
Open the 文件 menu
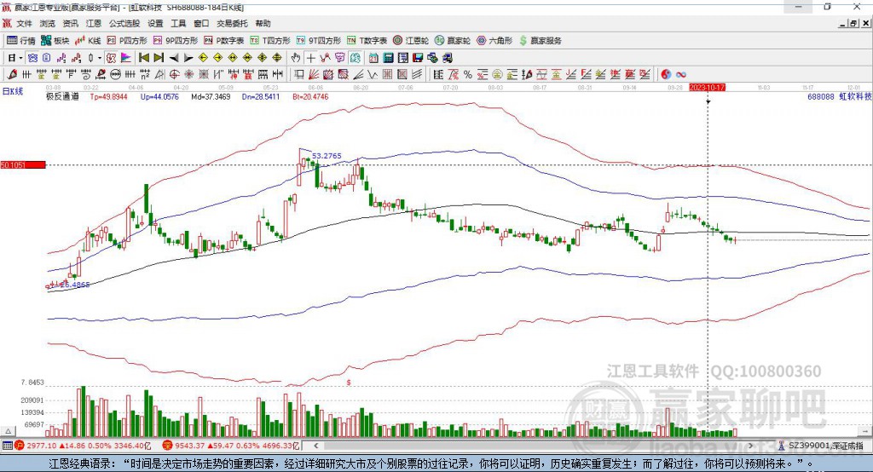(24, 23)
